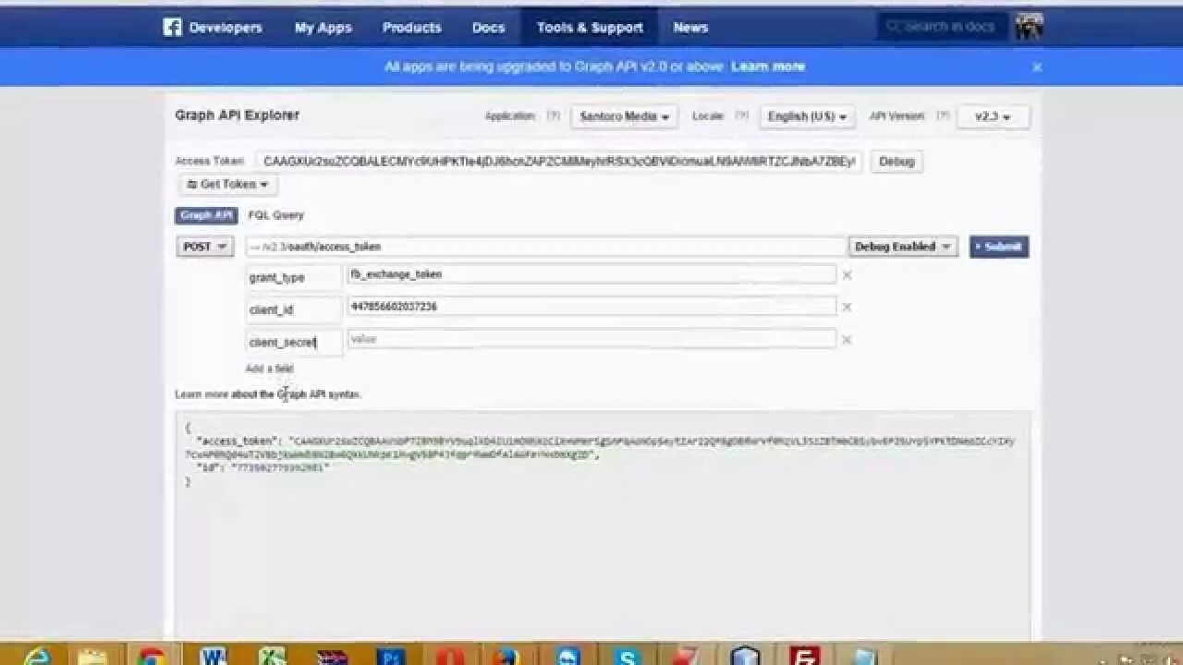1183x665 pixels.
Task: Click into the Access Token field
Action: pos(559,162)
